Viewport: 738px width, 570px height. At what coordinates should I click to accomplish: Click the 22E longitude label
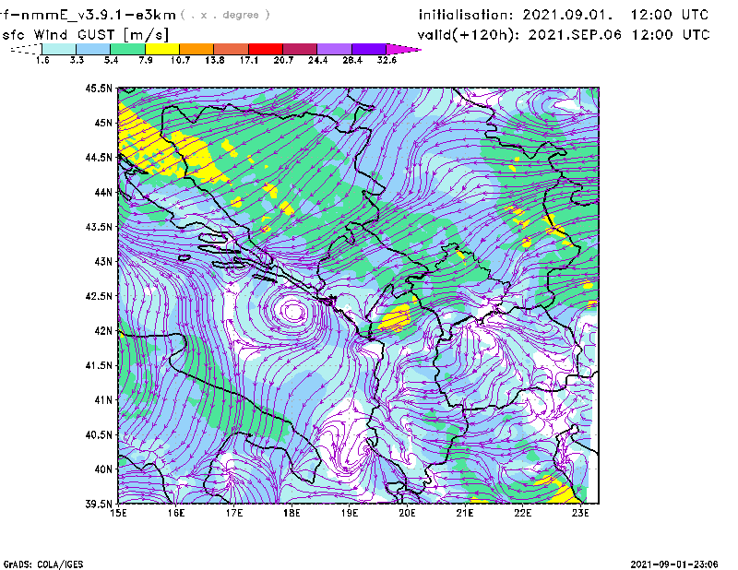point(523,513)
